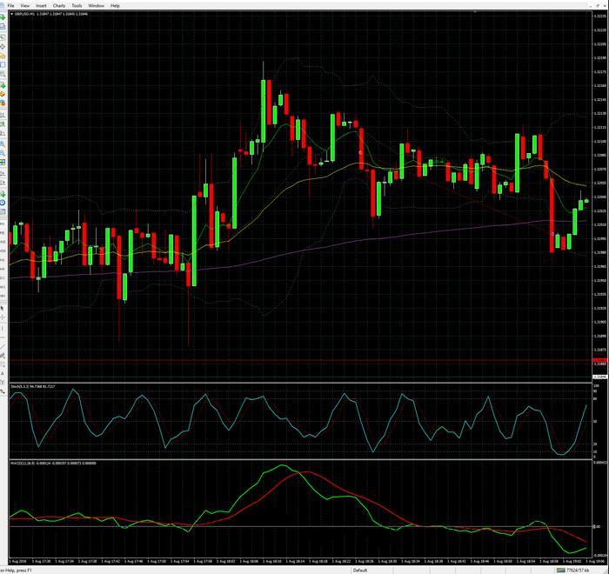Click the Default profile in status bar
The image size is (609, 574).
pyautogui.click(x=360, y=571)
